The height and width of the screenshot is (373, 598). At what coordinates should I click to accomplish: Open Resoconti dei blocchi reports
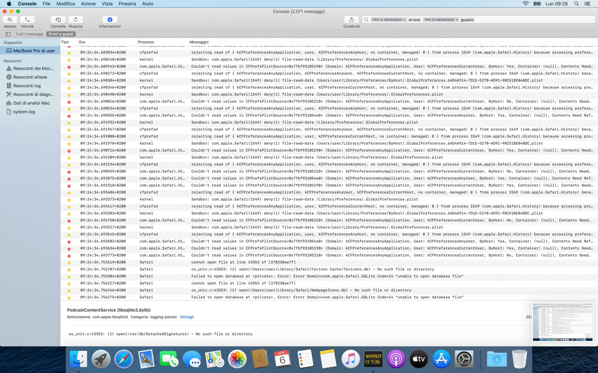[x=30, y=68]
